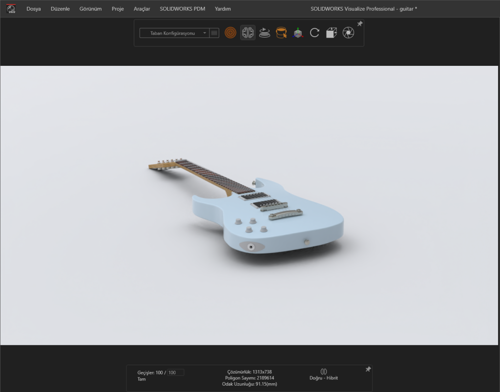Click the circular arrow refresh icon

[x=314, y=33]
